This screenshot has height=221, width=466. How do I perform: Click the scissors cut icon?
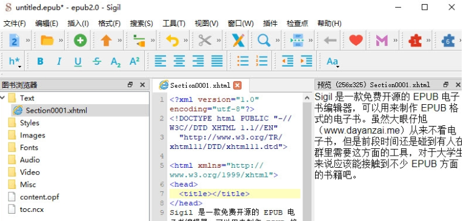click(205, 40)
